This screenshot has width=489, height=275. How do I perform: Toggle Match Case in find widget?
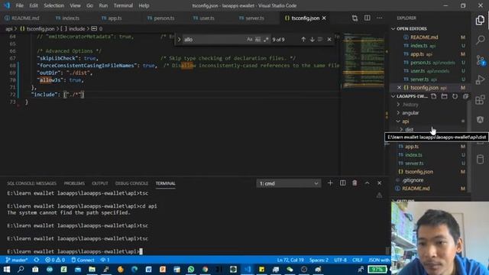[250, 40]
